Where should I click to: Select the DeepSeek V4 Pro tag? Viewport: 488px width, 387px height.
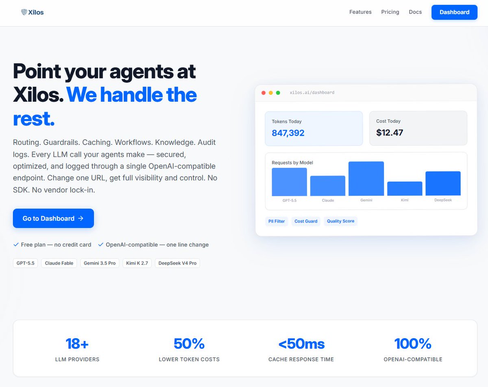[x=177, y=263]
